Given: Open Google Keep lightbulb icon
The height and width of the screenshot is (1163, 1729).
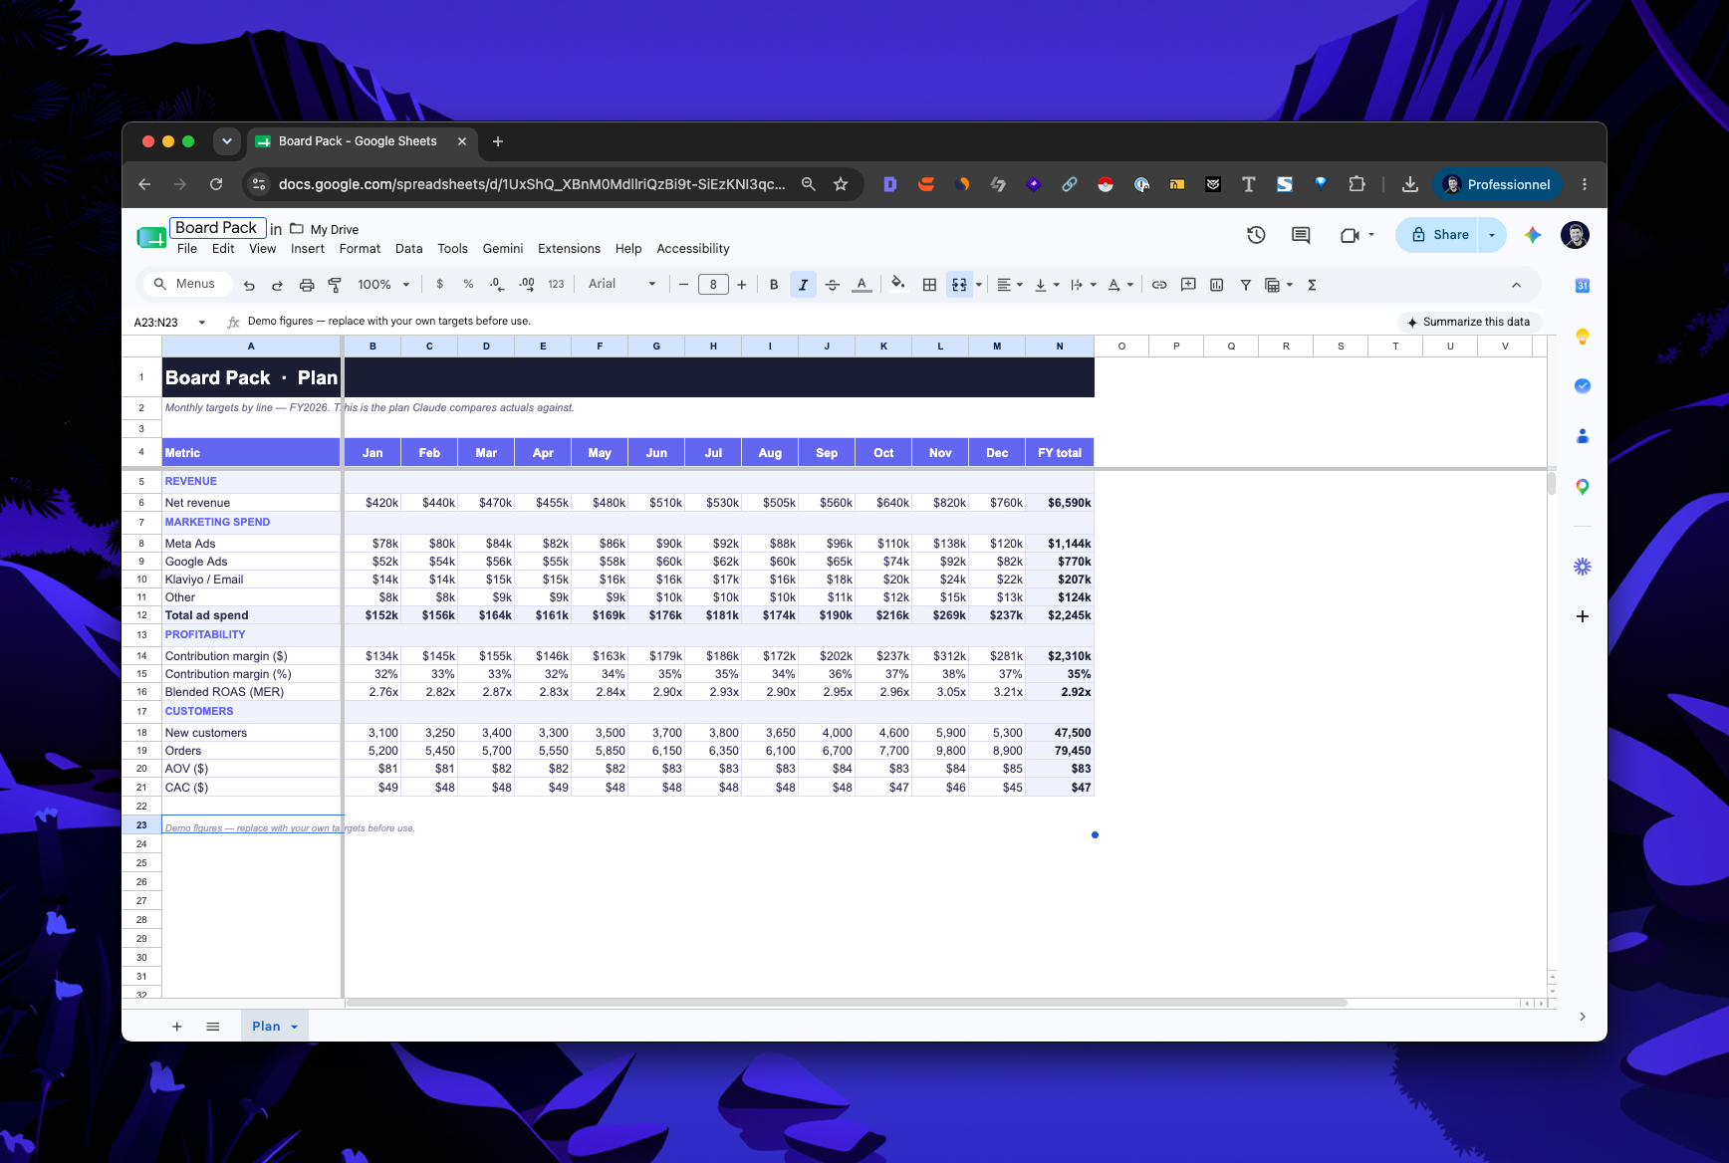Looking at the screenshot, I should point(1582,337).
